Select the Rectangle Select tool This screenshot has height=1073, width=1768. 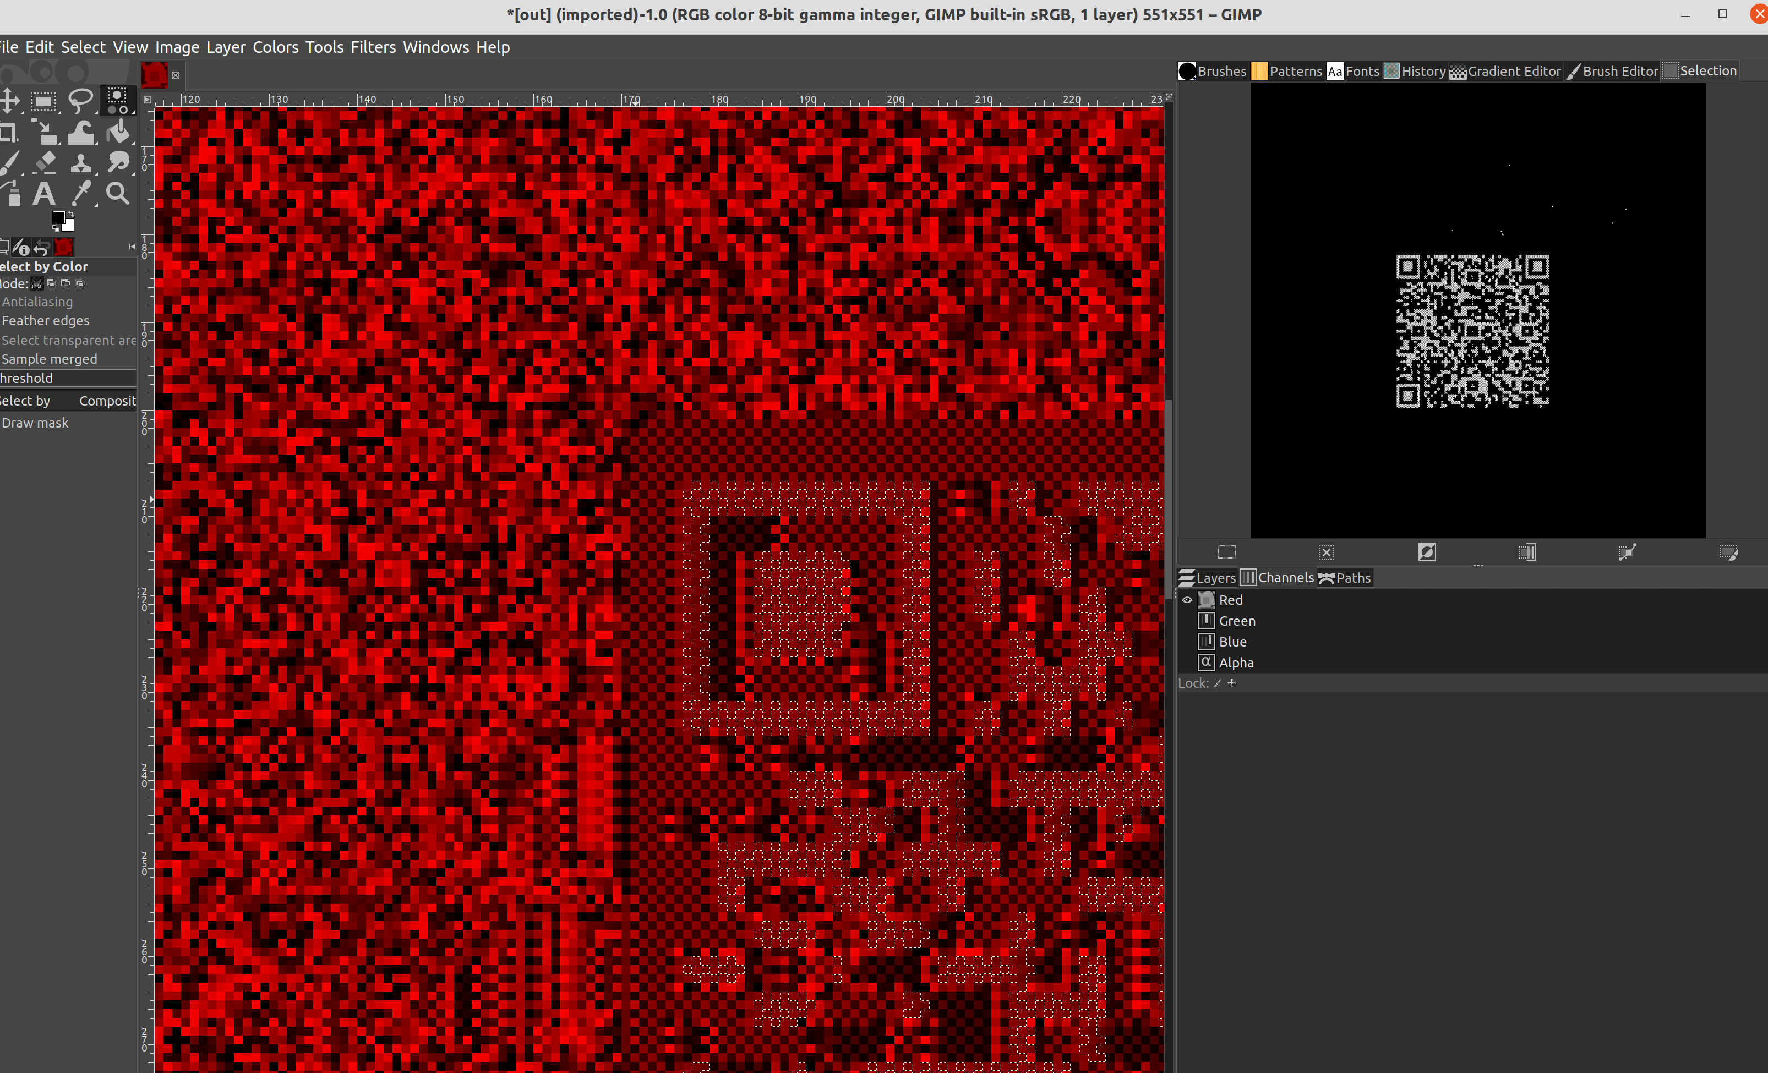click(x=44, y=101)
